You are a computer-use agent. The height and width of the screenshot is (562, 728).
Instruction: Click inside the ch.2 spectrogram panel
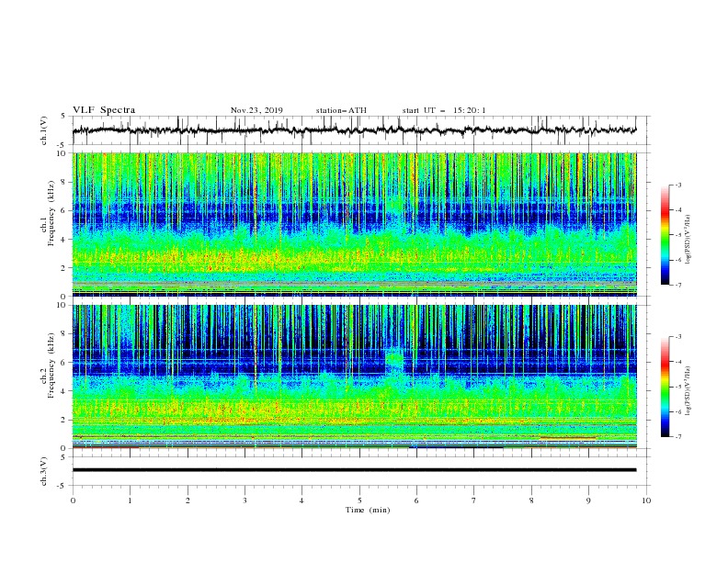pyautogui.click(x=354, y=377)
